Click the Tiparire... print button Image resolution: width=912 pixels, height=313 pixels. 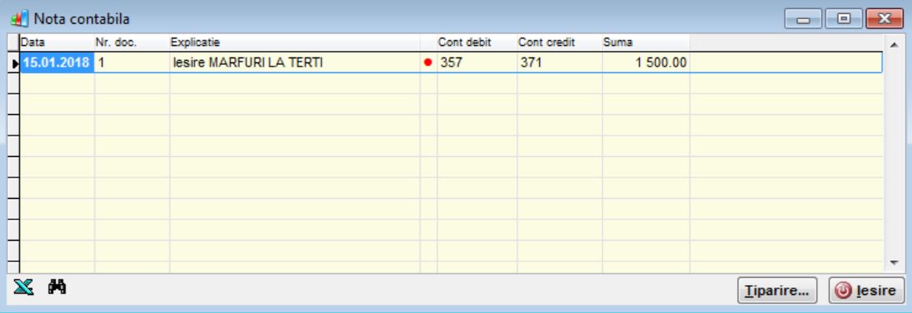(x=777, y=290)
